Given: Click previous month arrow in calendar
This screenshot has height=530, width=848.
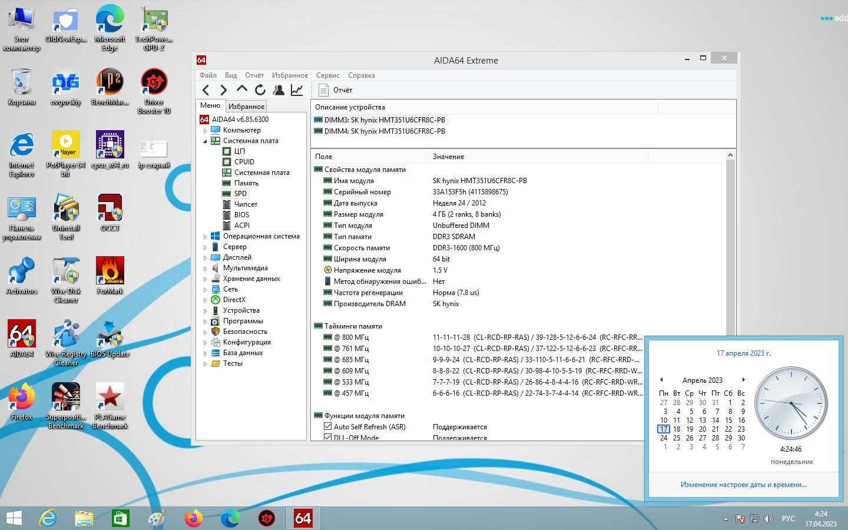Looking at the screenshot, I should coord(661,380).
